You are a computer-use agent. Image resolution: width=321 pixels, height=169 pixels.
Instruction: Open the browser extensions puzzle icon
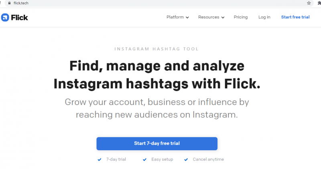319,3
